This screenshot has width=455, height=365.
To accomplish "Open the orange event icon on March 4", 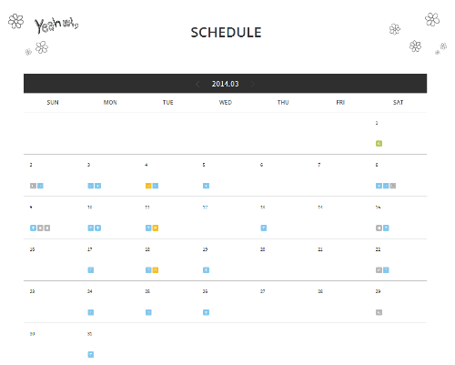I will coord(148,186).
